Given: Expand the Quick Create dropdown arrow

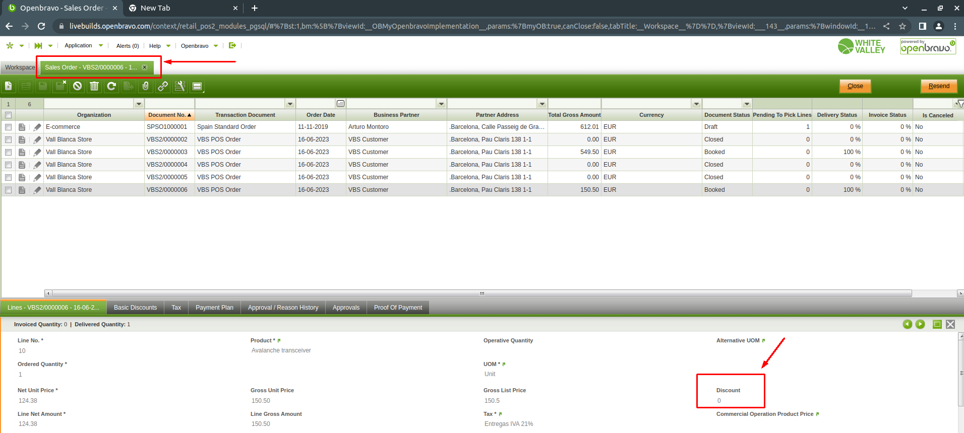Looking at the screenshot, I should [x=22, y=46].
